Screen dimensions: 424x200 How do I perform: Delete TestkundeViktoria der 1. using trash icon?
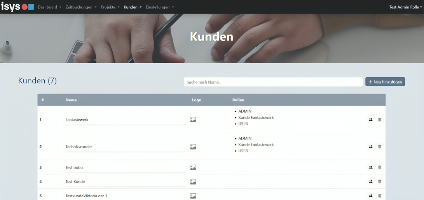380,196
